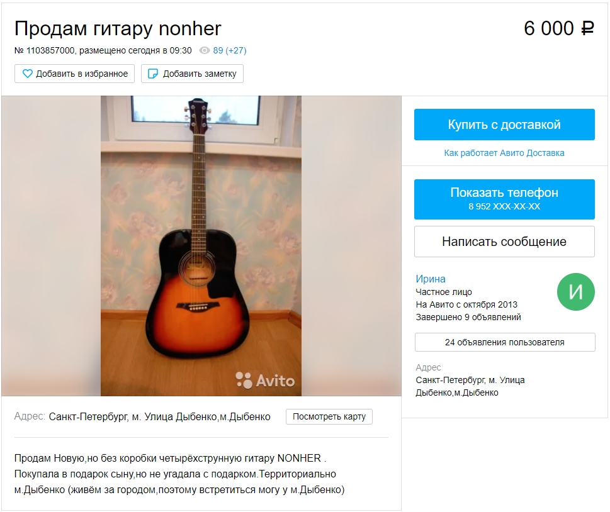610x512 pixels.
Task: Click blurred left area of photo gallery
Action: pos(51,246)
